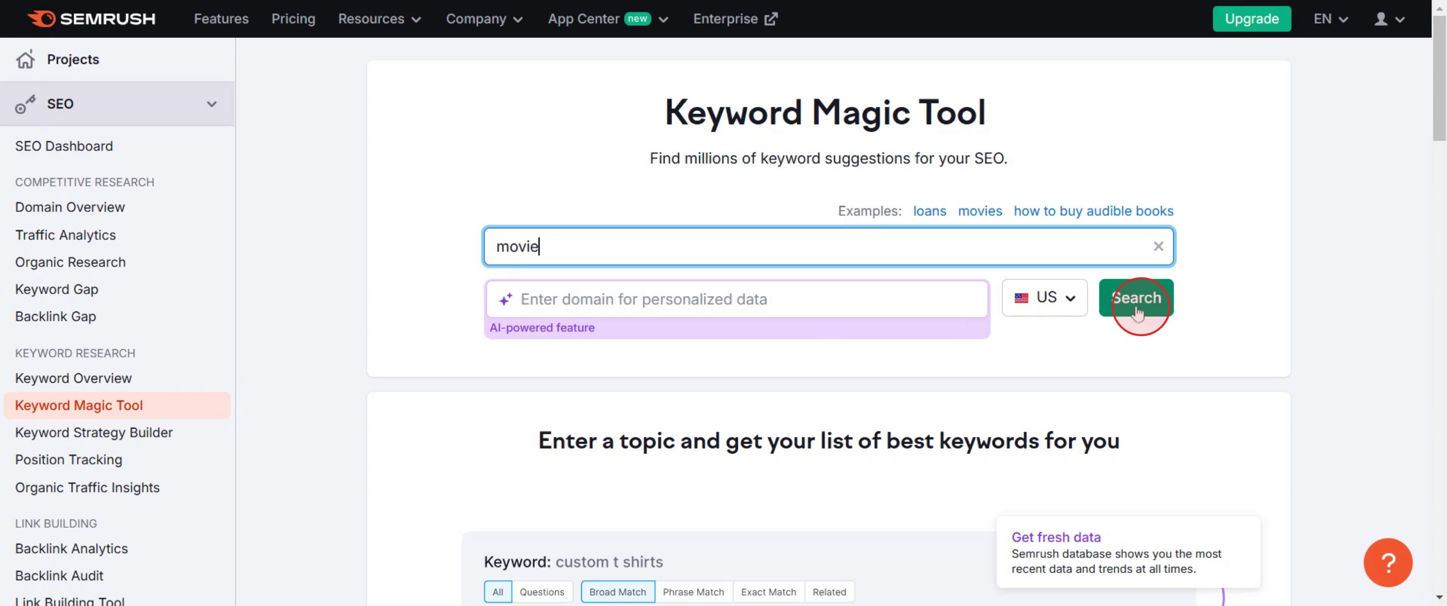Select the Related tab

tap(828, 592)
